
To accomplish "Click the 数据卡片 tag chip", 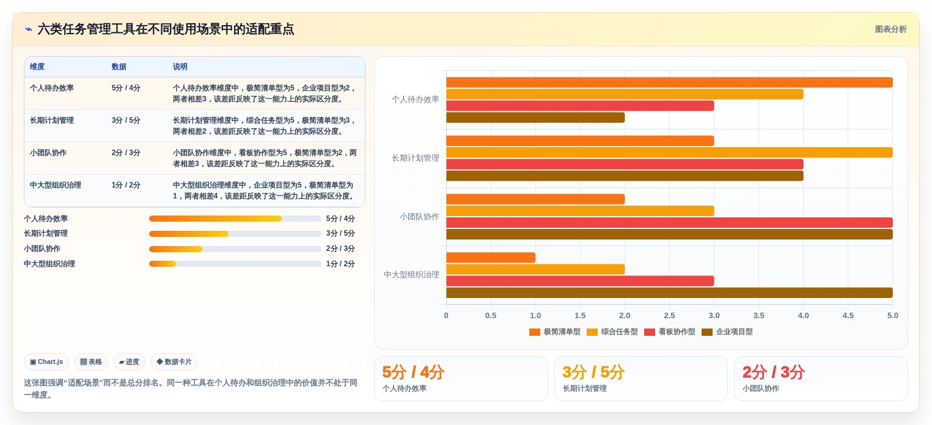I will 174,361.
